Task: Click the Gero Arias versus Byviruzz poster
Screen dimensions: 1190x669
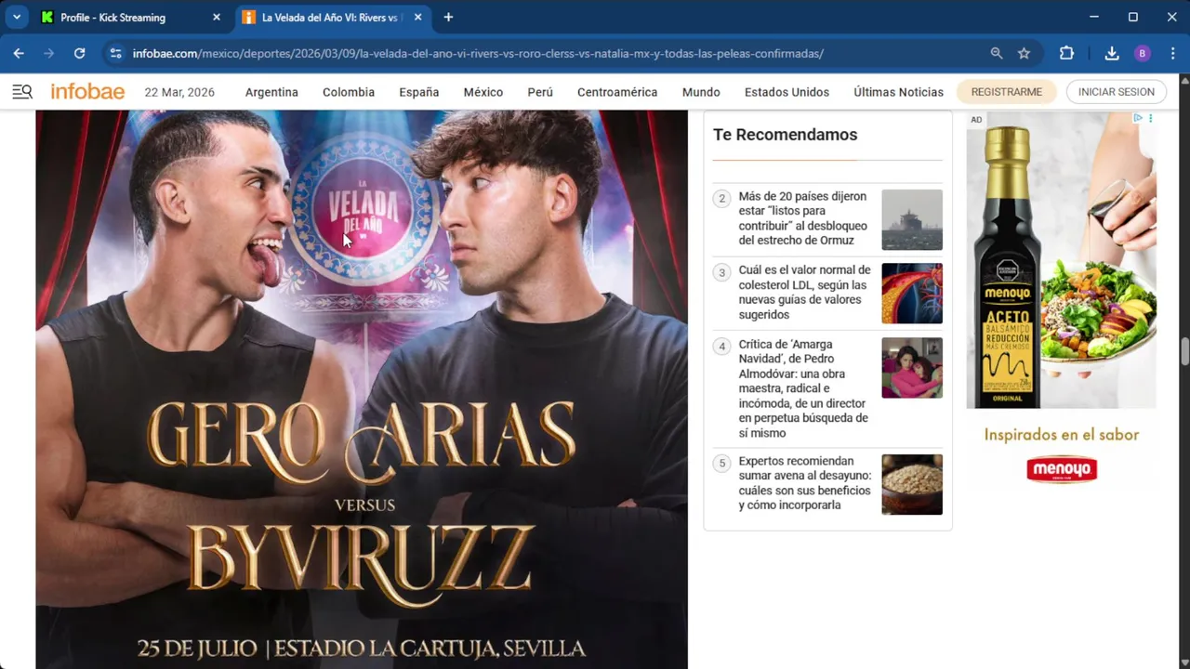Action: point(362,389)
